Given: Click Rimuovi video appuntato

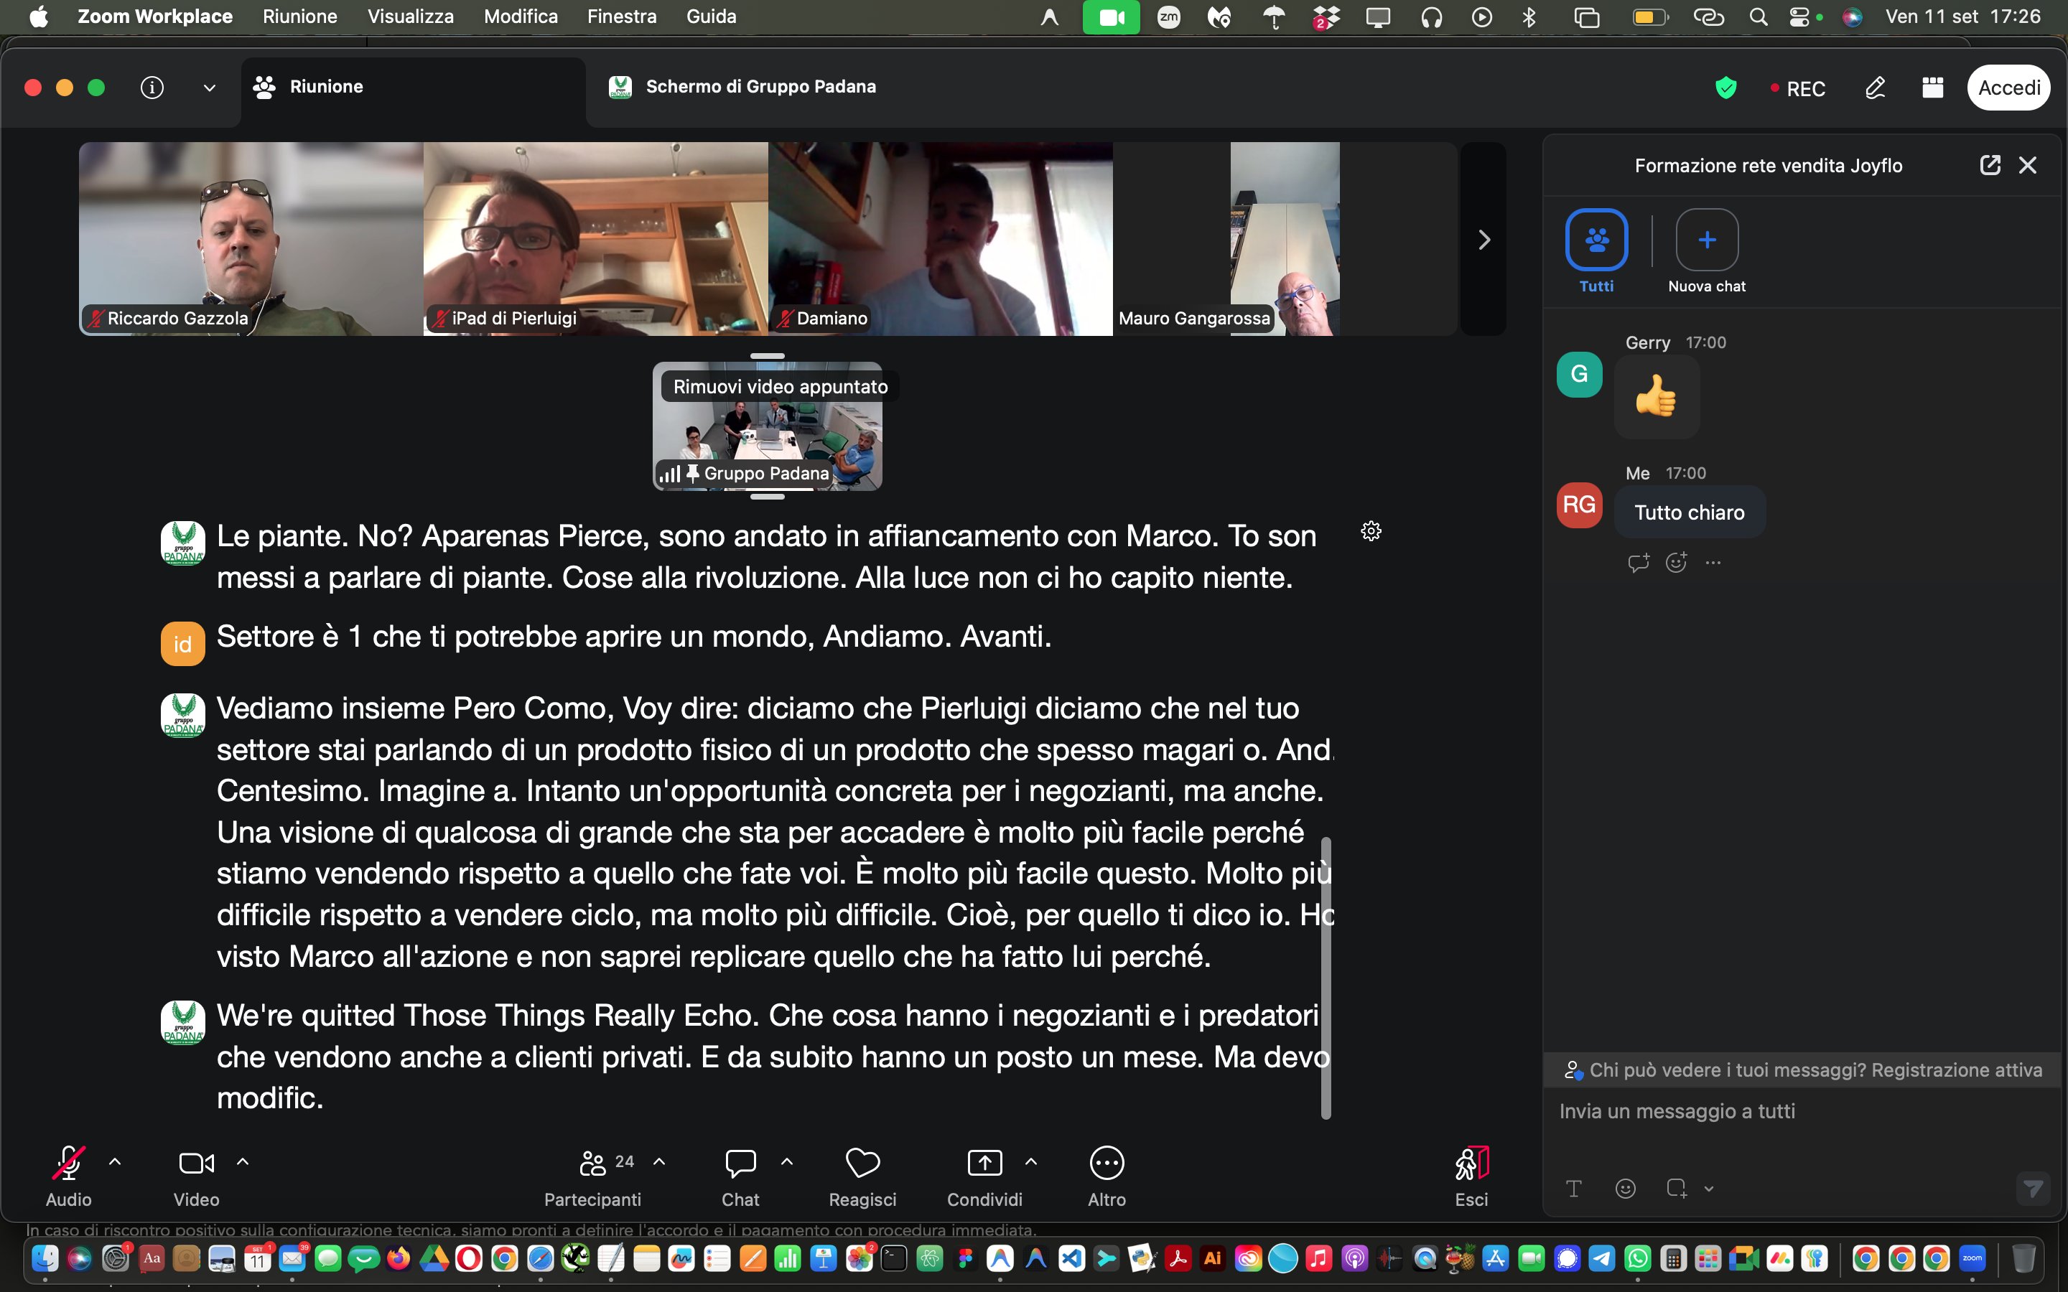Looking at the screenshot, I should pyautogui.click(x=781, y=386).
